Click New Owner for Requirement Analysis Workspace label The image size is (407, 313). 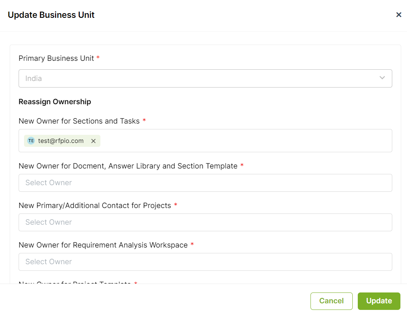coord(103,245)
